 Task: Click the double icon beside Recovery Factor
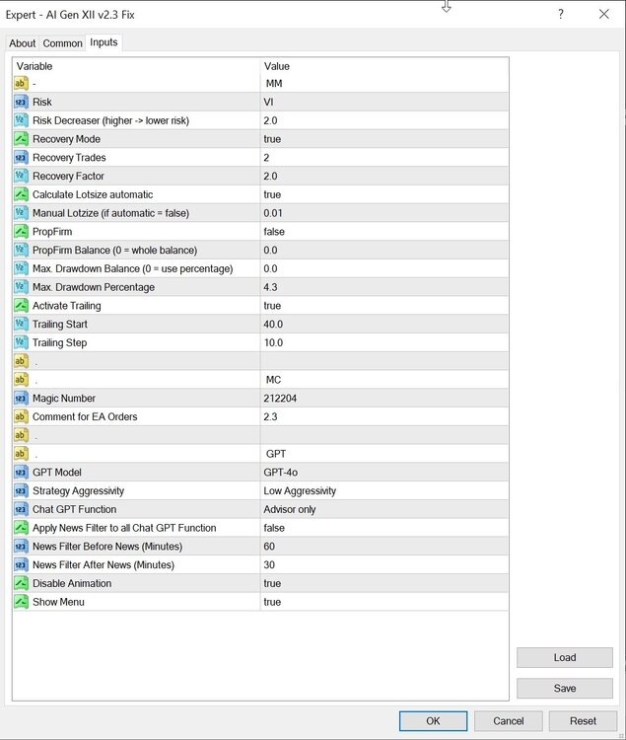click(x=21, y=176)
